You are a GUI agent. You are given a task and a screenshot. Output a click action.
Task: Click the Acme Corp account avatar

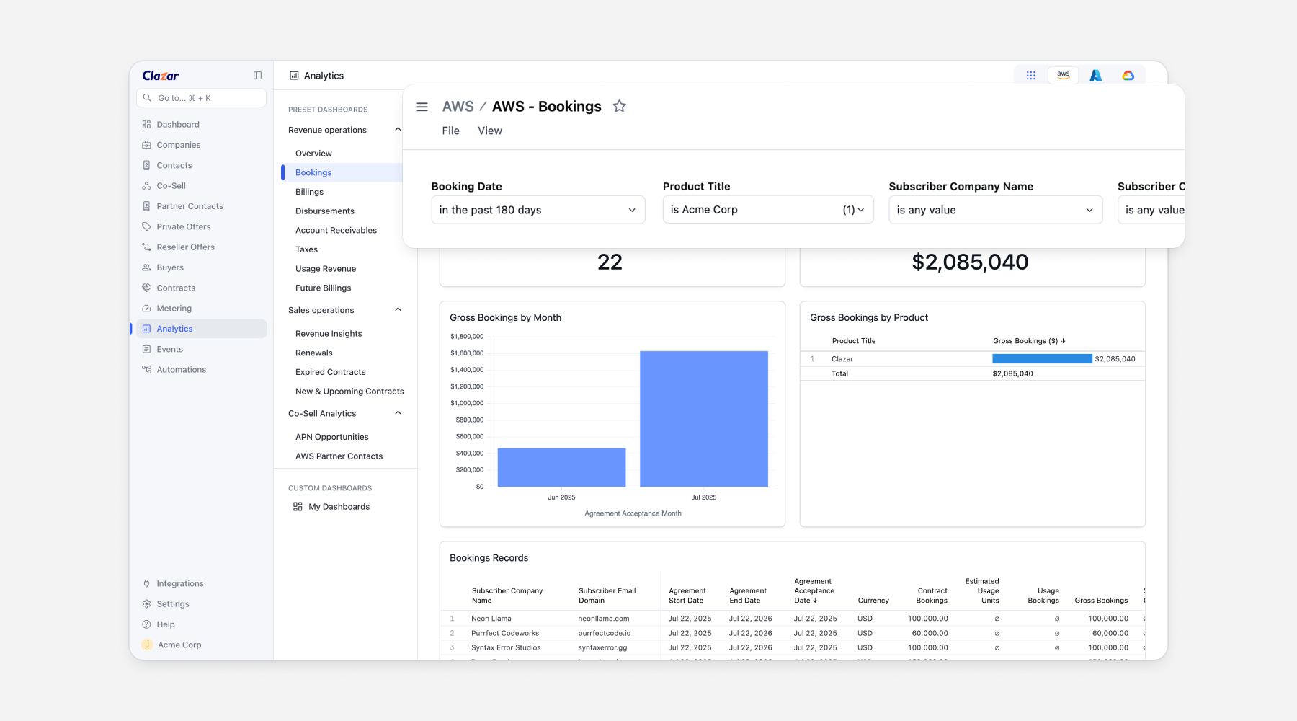click(147, 645)
